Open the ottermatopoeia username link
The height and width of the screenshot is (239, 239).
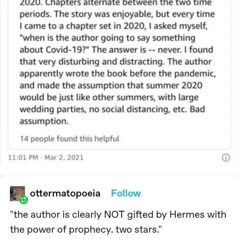pyautogui.click(x=68, y=194)
